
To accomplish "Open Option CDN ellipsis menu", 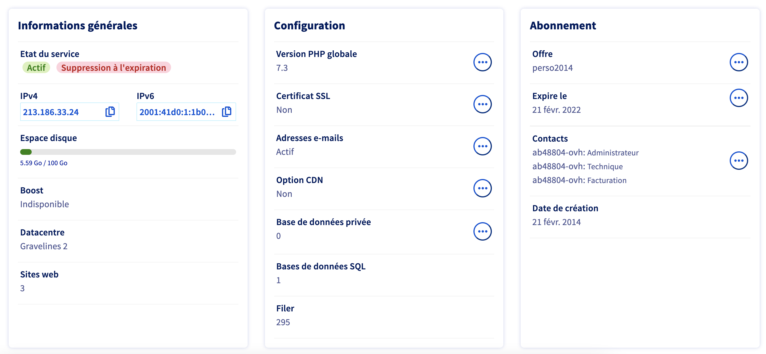I will click(482, 188).
